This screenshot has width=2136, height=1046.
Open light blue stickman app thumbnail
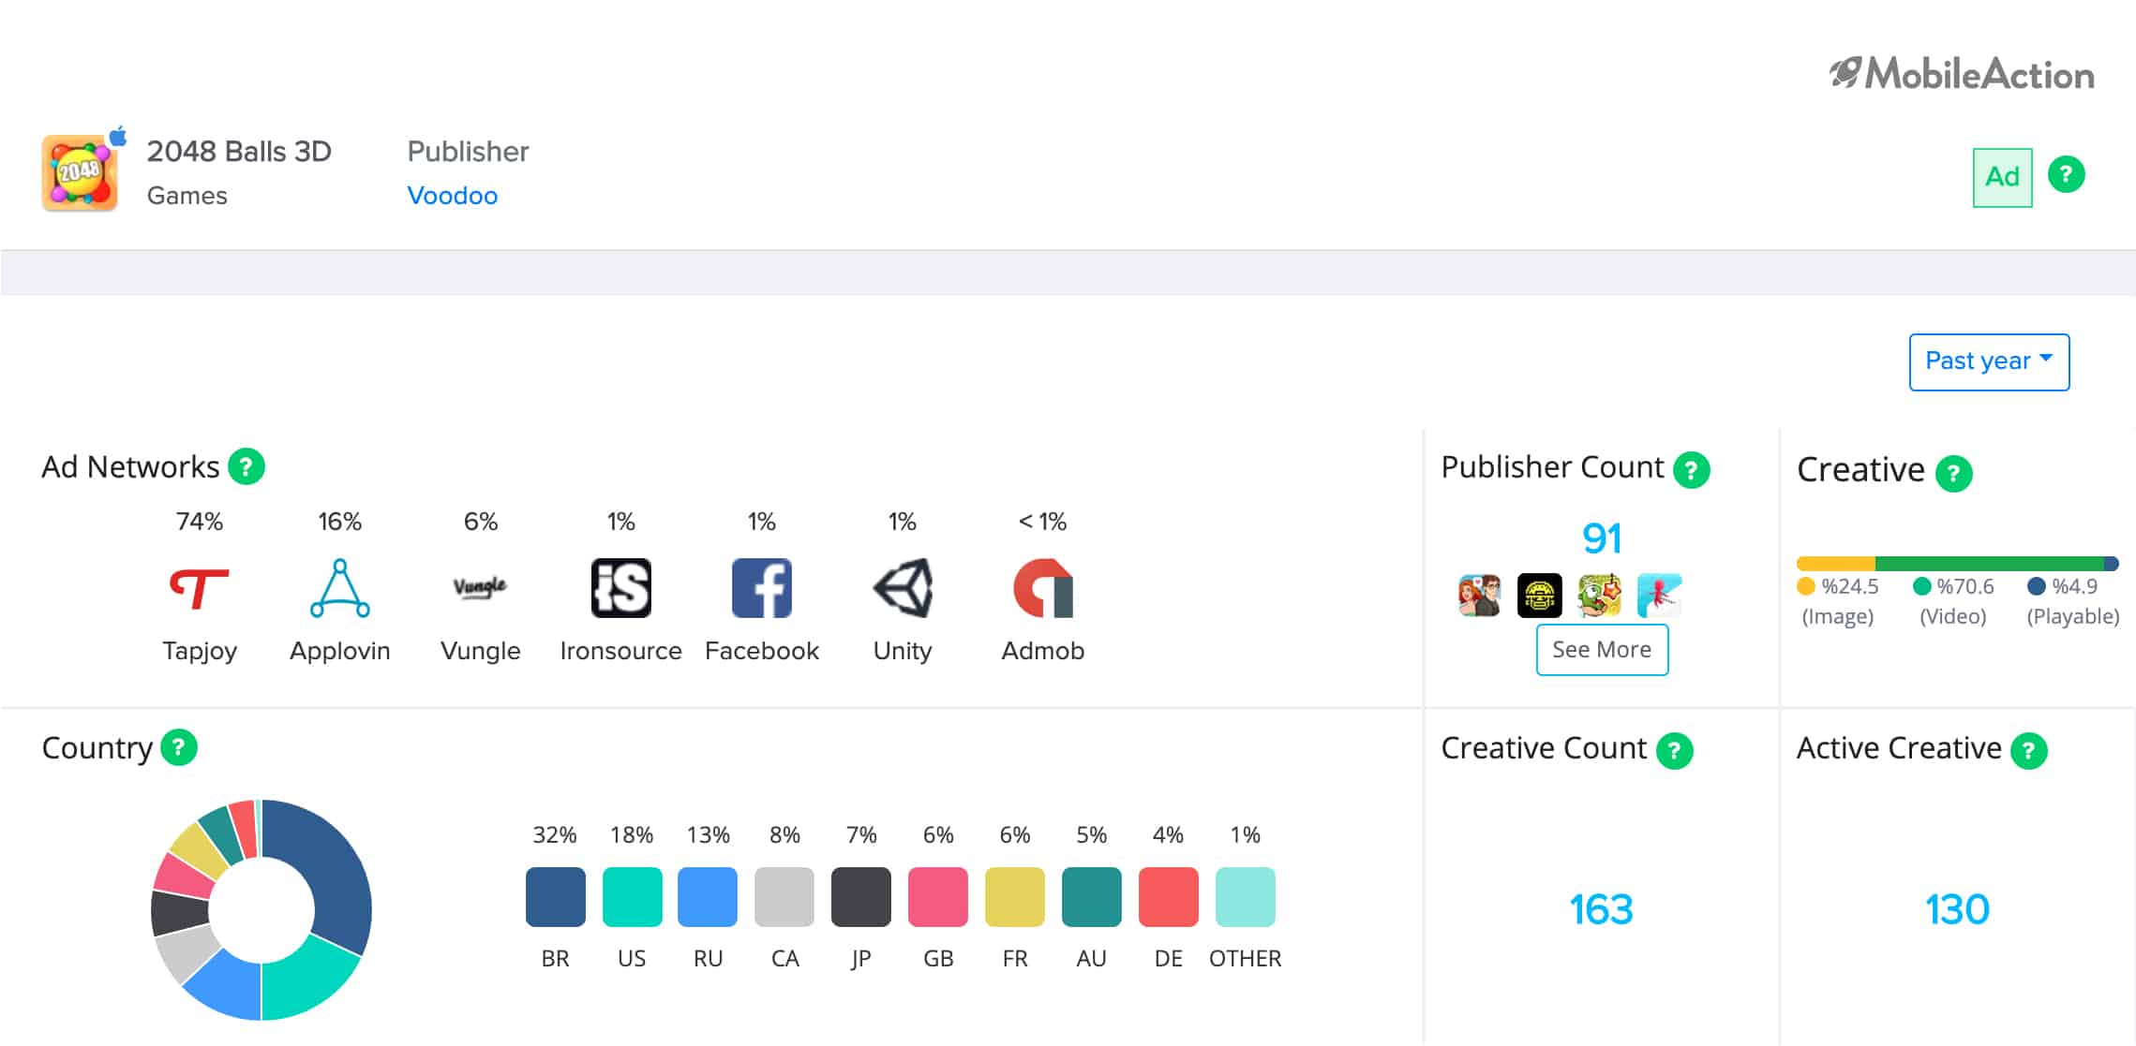point(1659,596)
